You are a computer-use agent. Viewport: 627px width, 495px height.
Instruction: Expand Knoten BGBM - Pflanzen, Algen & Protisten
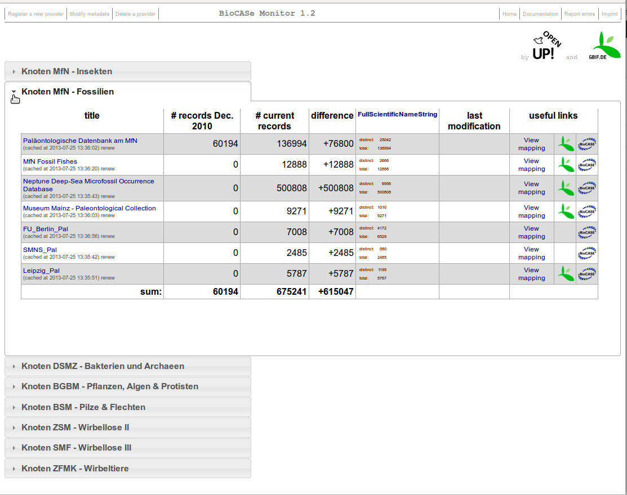tap(127, 387)
